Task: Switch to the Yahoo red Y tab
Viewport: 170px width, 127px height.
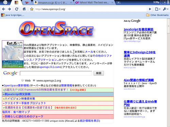Action: [x=27, y=2]
